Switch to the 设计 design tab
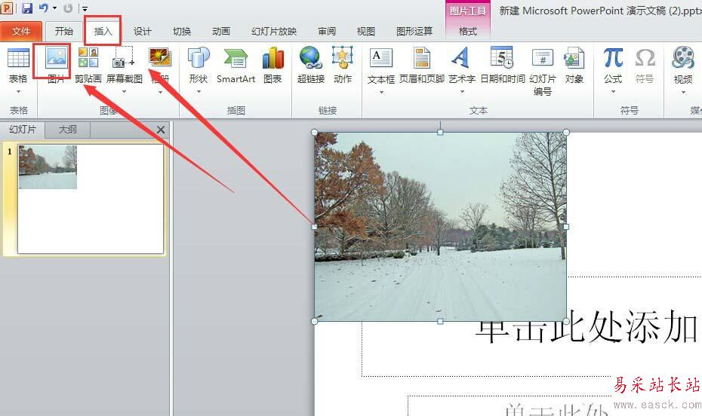This screenshot has width=702, height=416. (x=143, y=31)
